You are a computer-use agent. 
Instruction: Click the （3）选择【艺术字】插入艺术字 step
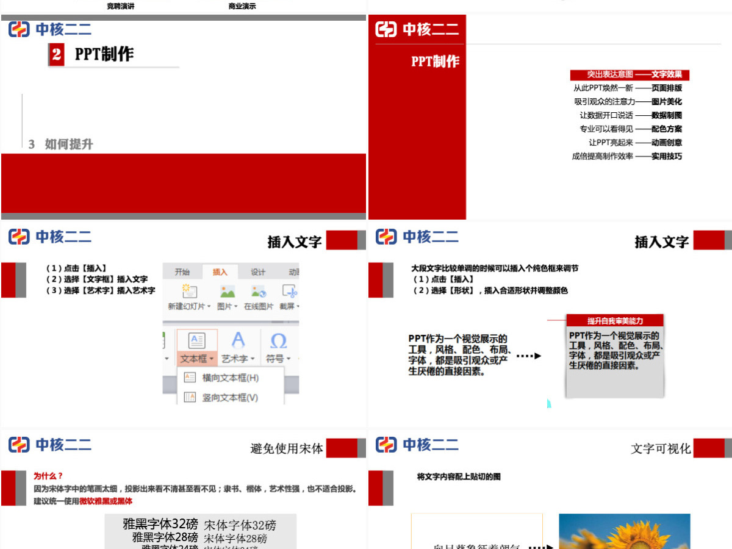101,290
